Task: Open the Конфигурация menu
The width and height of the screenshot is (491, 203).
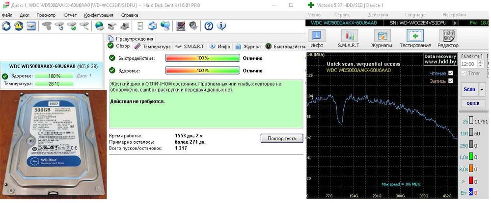Action: click(x=99, y=15)
